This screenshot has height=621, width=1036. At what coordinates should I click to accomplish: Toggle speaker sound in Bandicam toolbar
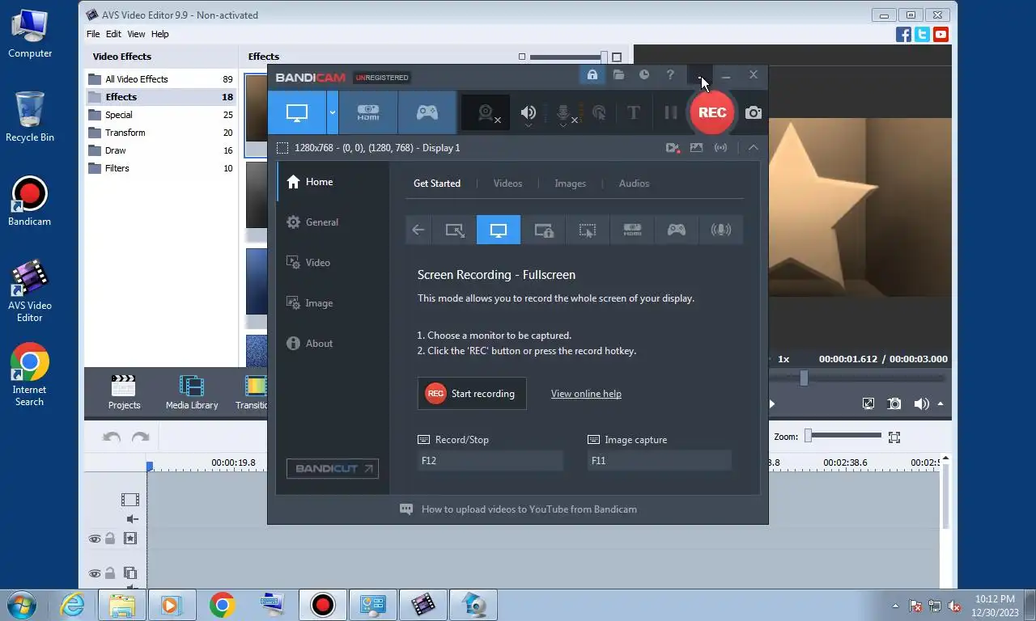pyautogui.click(x=529, y=113)
